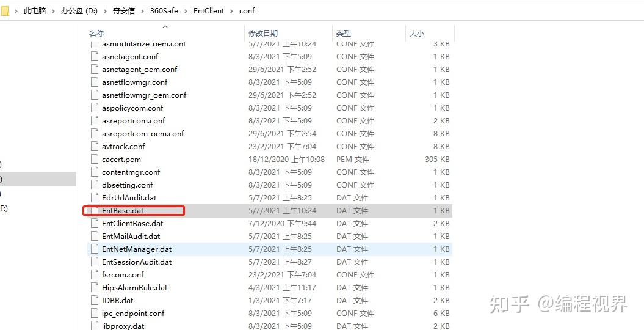Screen dimensions: 644x330
Task: Sort files by the 类型 column header
Action: coord(343,33)
